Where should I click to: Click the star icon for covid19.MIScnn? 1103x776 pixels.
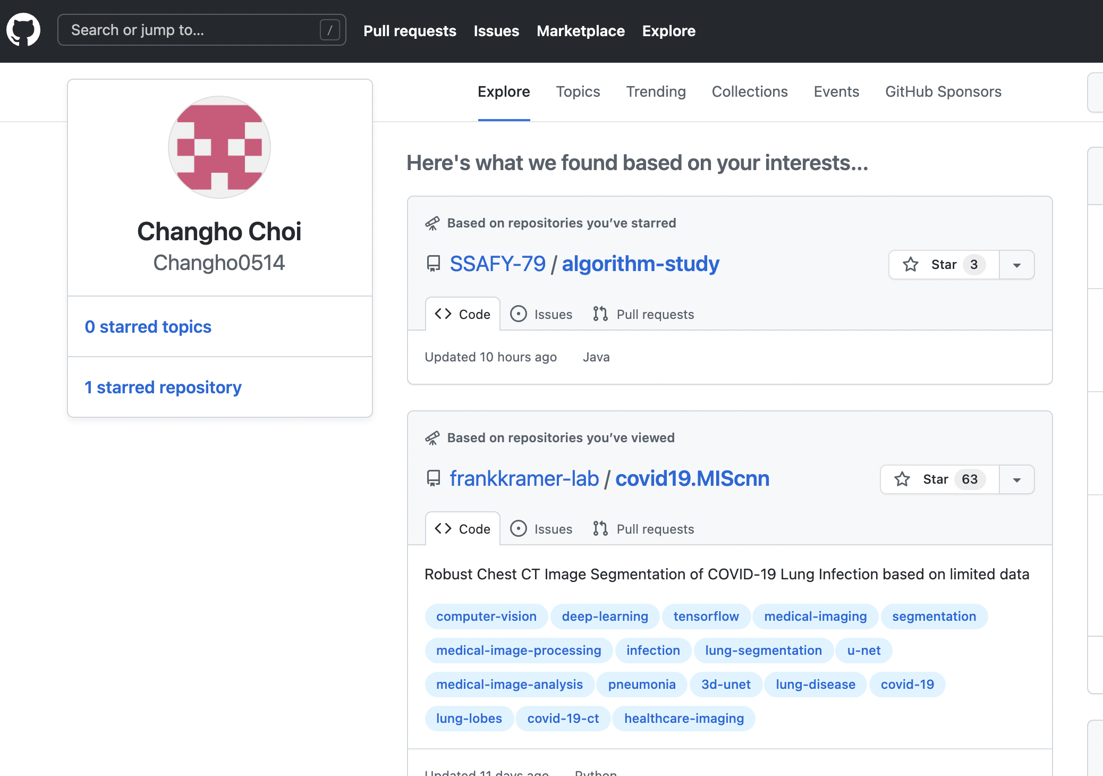pos(902,479)
